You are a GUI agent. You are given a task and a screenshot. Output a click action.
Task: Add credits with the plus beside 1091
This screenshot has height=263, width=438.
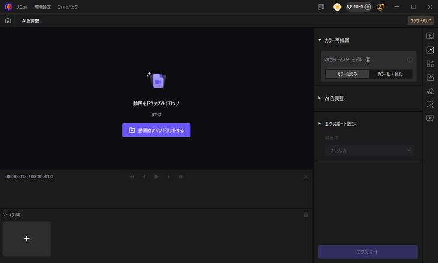(367, 7)
